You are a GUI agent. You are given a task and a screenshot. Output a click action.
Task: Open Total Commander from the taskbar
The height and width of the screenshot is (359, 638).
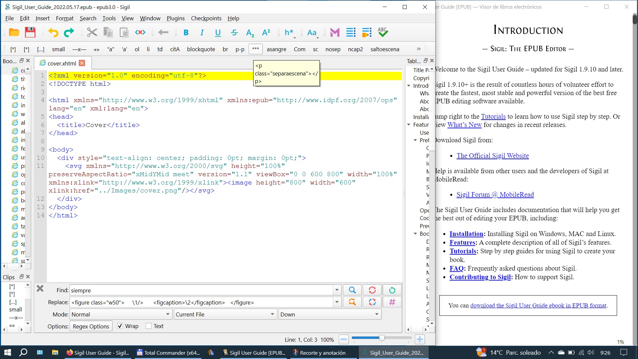pyautogui.click(x=168, y=353)
